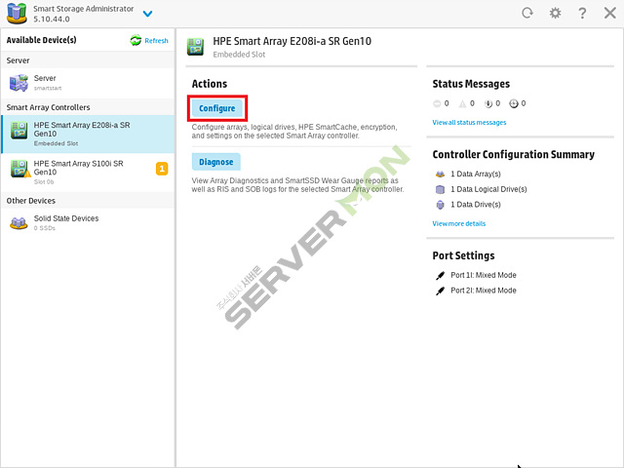The image size is (624, 468).
Task: Close the application with the X icon
Action: click(x=609, y=13)
